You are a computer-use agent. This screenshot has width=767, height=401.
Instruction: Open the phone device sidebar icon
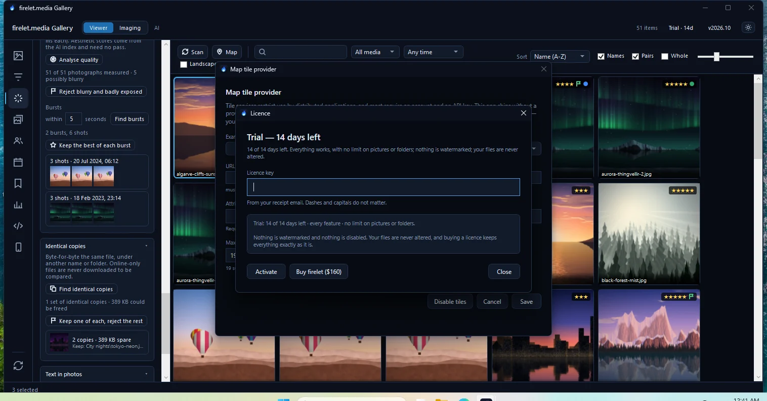[x=18, y=247]
